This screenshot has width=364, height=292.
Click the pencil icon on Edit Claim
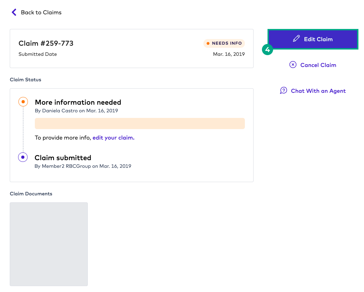tap(296, 39)
